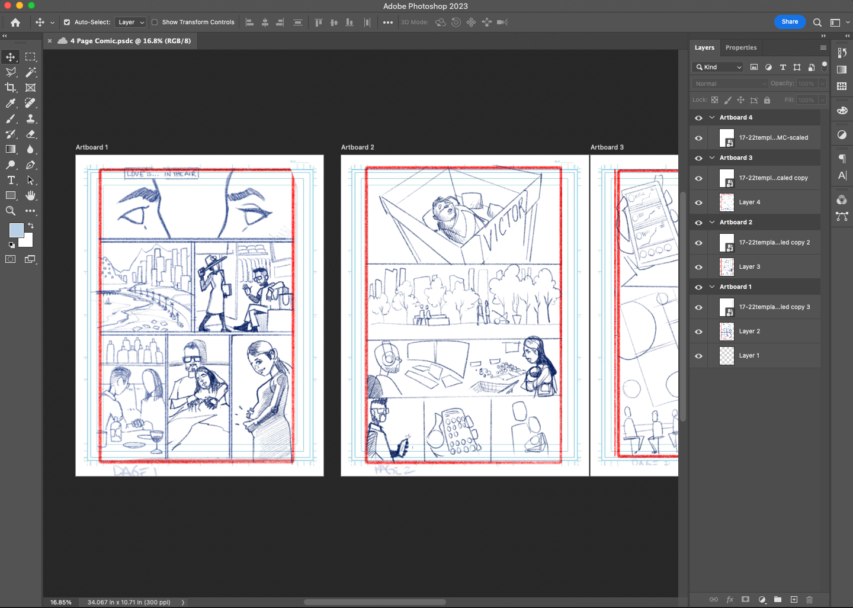
Task: Hide Layer 2 visibility eye
Action: 699,332
